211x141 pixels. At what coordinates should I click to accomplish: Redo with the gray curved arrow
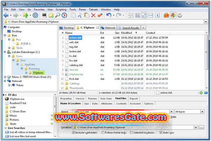click(x=119, y=15)
